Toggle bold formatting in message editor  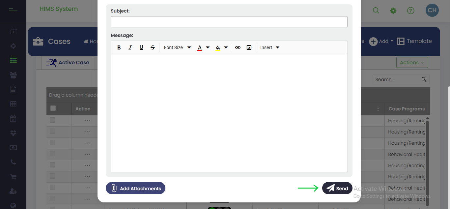coord(119,47)
